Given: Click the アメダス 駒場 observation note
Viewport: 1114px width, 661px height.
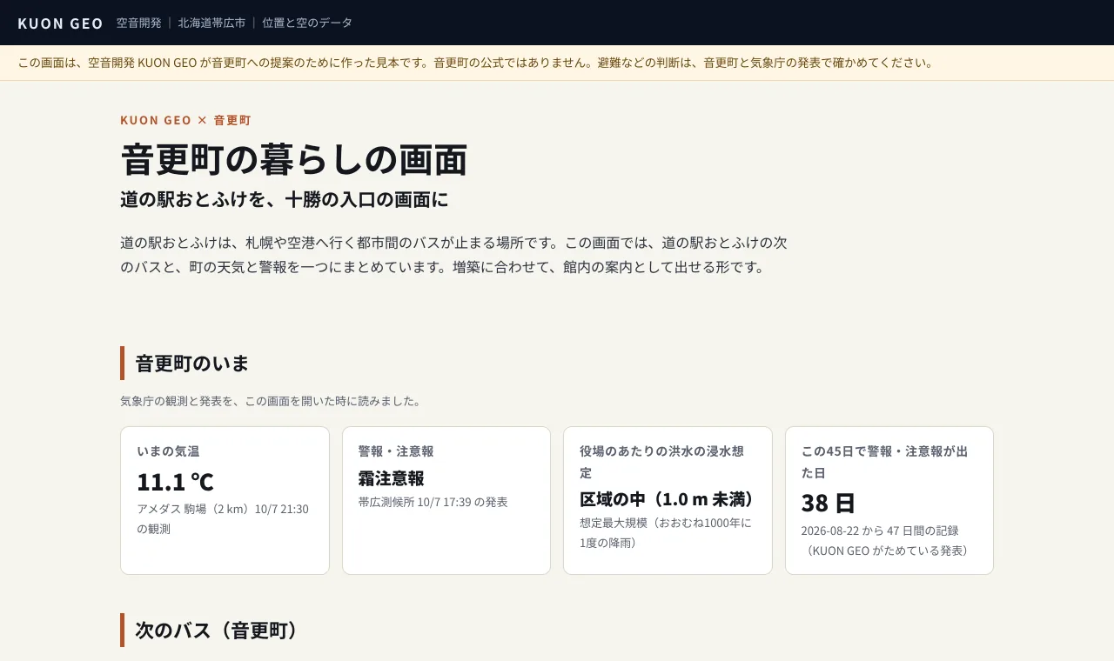Looking at the screenshot, I should [223, 518].
